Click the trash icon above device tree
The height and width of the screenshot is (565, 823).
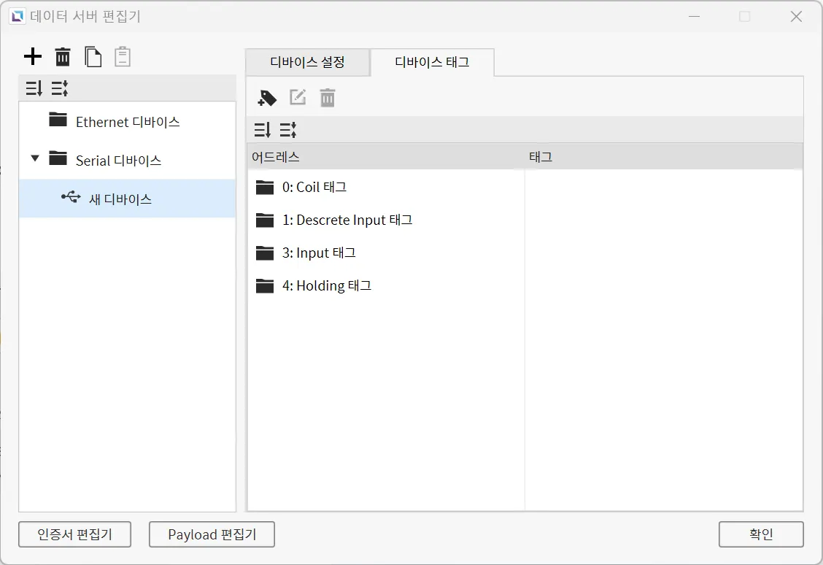(63, 56)
